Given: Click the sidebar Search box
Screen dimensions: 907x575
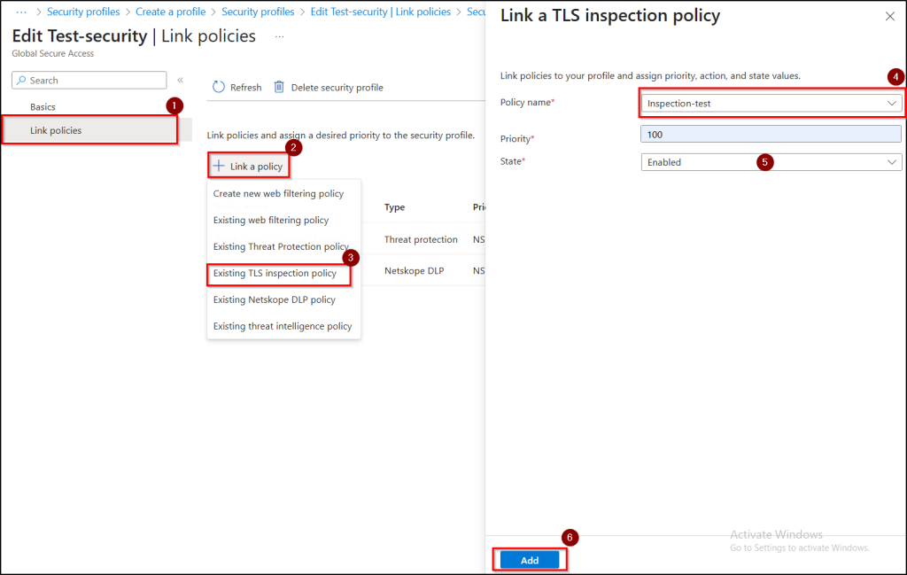Looking at the screenshot, I should coord(89,81).
